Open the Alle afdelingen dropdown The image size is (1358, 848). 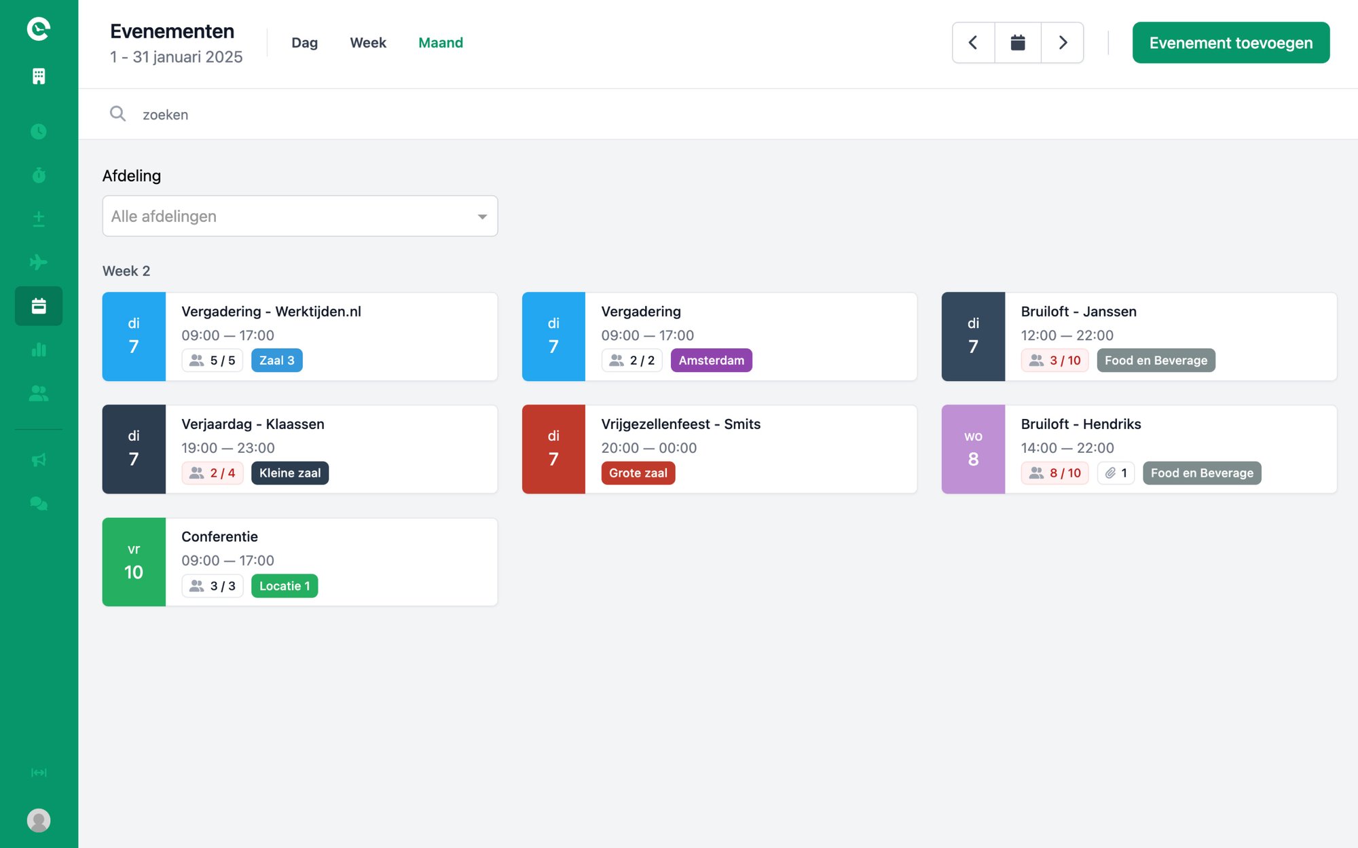[x=299, y=216]
